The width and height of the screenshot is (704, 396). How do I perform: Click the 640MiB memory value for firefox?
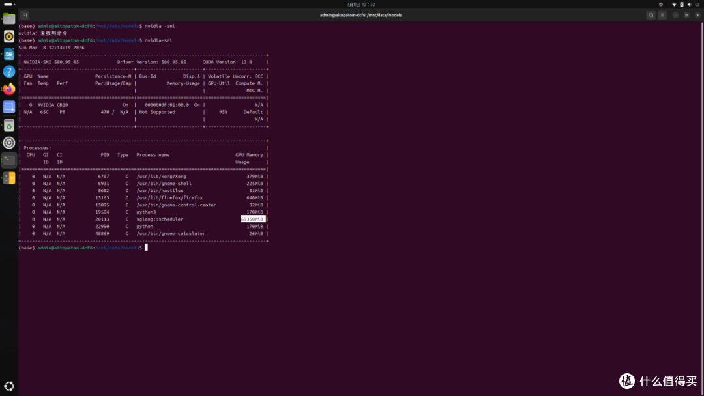255,198
